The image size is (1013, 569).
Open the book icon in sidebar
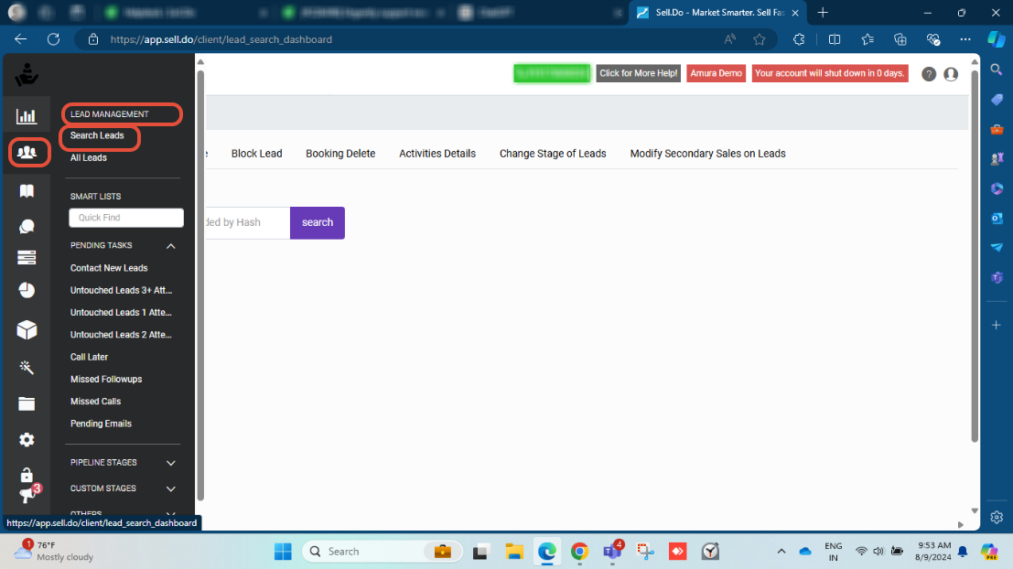[27, 191]
